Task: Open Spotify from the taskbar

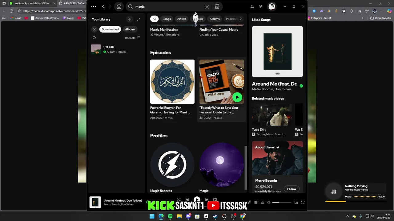Action: 170,216
